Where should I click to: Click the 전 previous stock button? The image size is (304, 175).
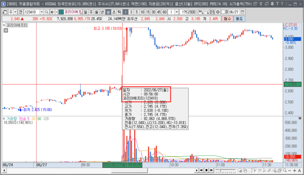point(20,12)
